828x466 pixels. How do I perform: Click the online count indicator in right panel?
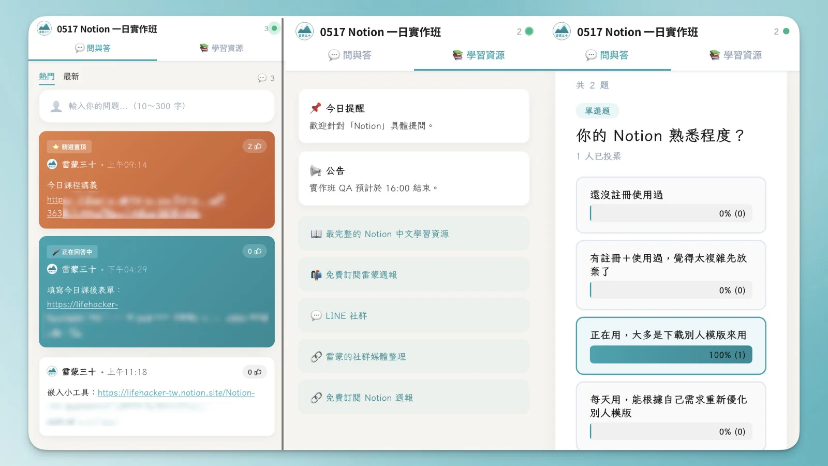(x=781, y=32)
